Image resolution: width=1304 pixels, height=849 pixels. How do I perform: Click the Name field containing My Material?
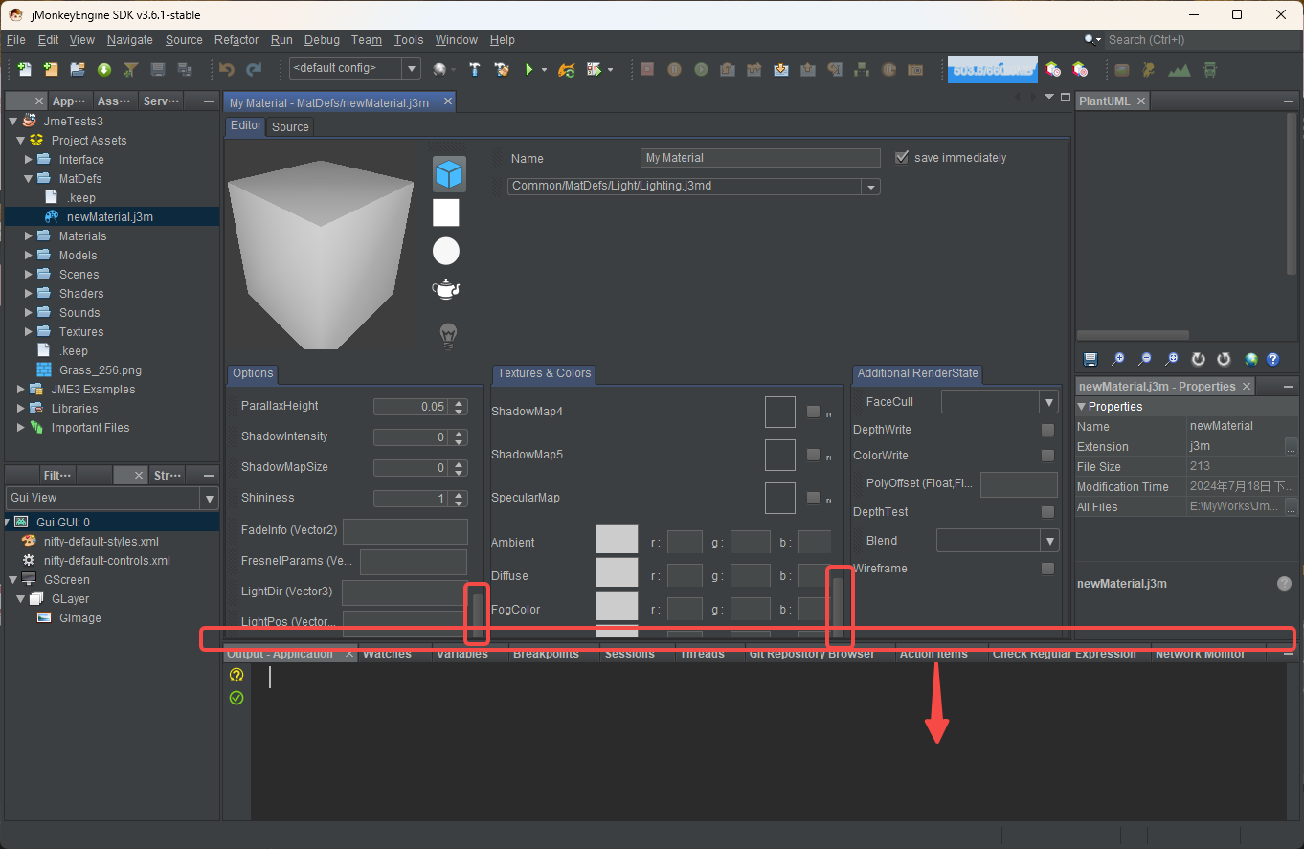click(760, 158)
